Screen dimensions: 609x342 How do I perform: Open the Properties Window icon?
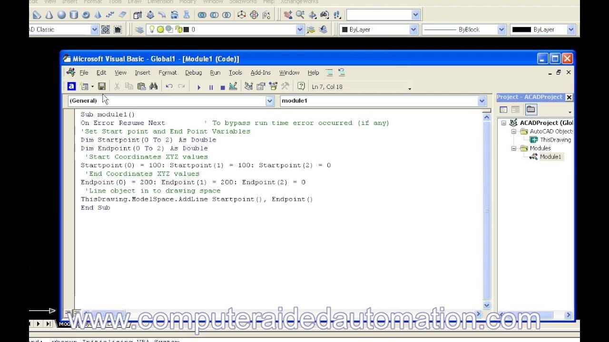tap(261, 86)
